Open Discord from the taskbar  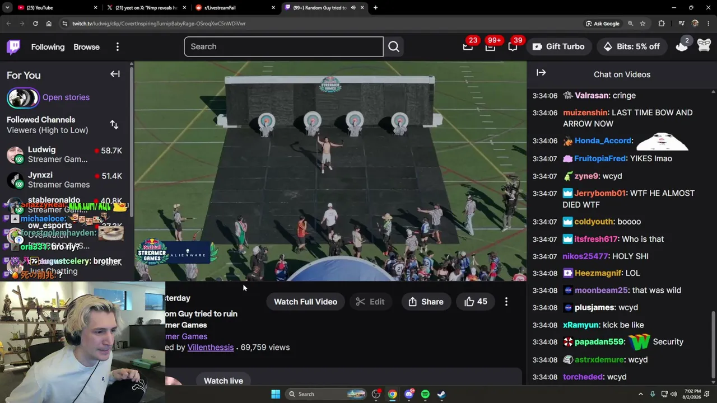tap(409, 394)
